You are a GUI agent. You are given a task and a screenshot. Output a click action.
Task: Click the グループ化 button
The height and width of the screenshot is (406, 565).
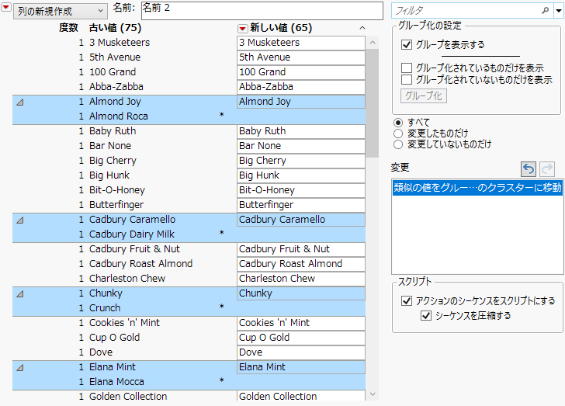[423, 96]
